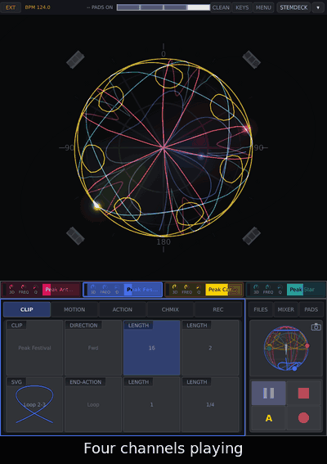Adjust the 3D knob on Peak Ant channel
327x464 pixels.
[11, 289]
